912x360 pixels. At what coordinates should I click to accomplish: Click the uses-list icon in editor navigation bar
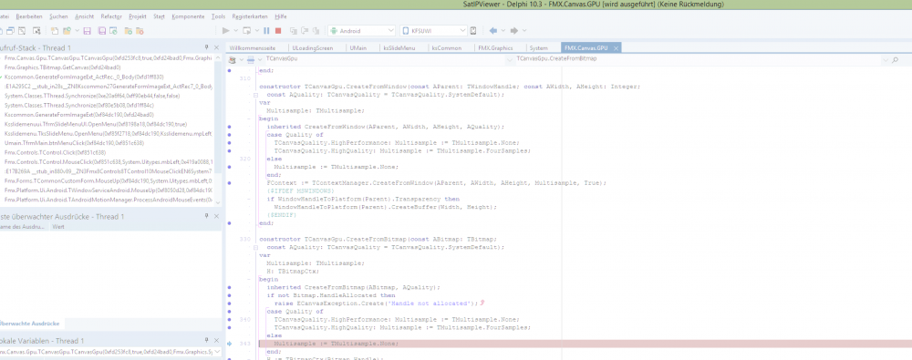(233, 59)
